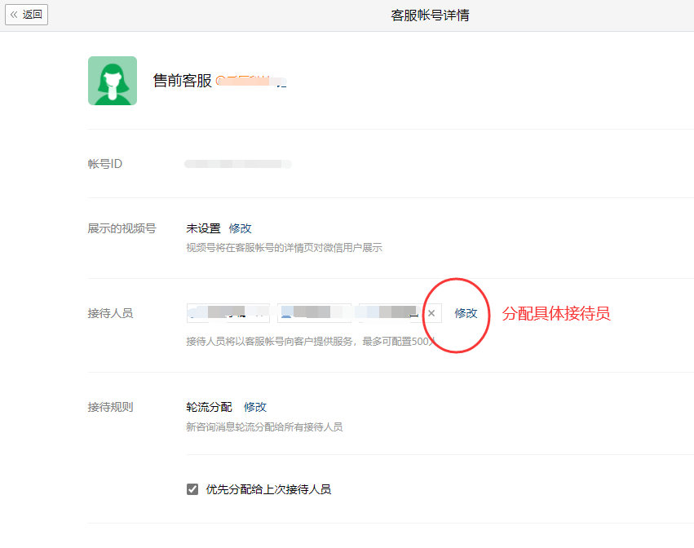The height and width of the screenshot is (548, 694).
Task: Click the 轮流分配 rule text
Action: [209, 407]
